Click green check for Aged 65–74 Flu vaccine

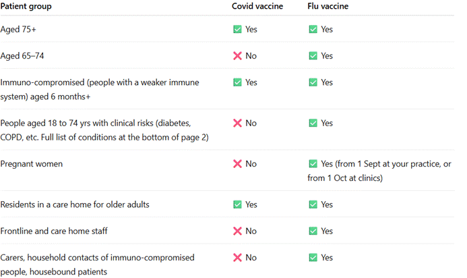point(313,55)
